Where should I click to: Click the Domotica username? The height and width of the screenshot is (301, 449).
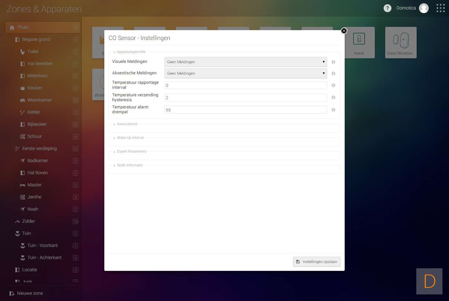click(x=406, y=8)
